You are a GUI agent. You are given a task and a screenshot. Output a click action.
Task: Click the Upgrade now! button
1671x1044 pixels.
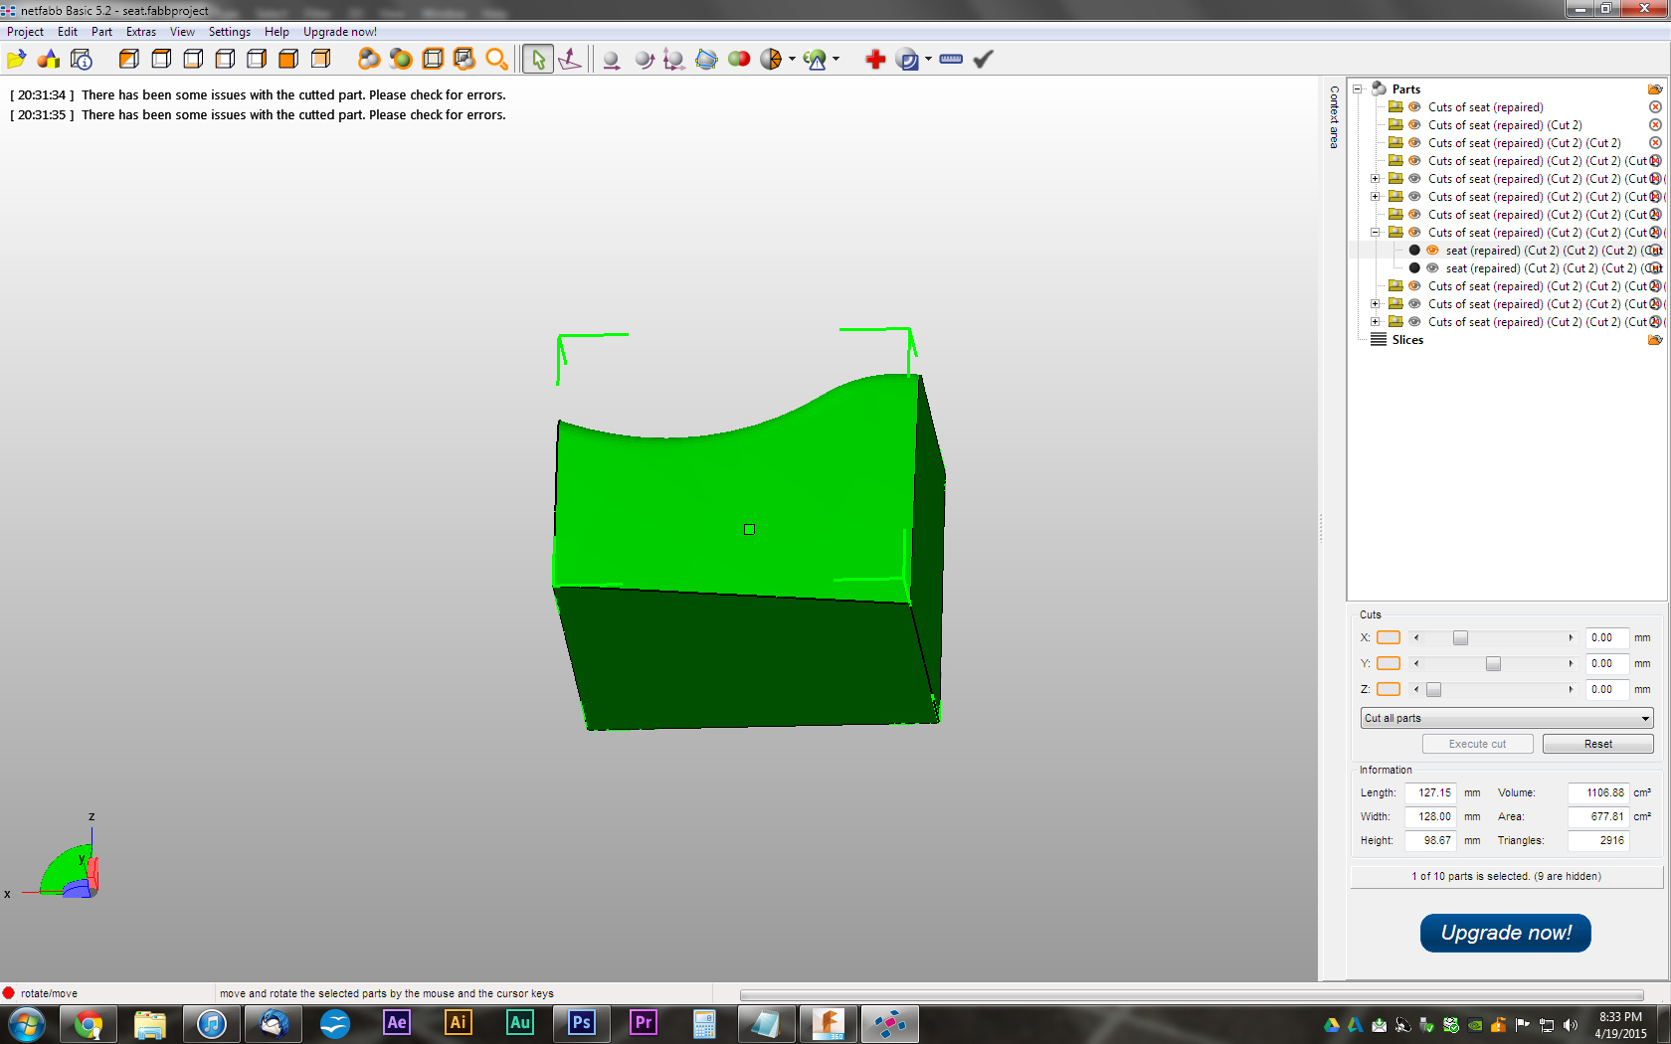(x=1505, y=933)
